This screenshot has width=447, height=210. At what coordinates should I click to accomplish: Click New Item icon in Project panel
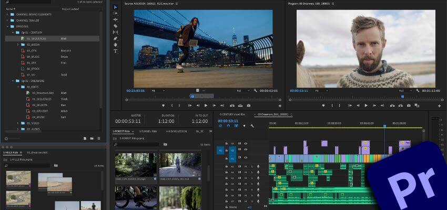click(x=85, y=138)
